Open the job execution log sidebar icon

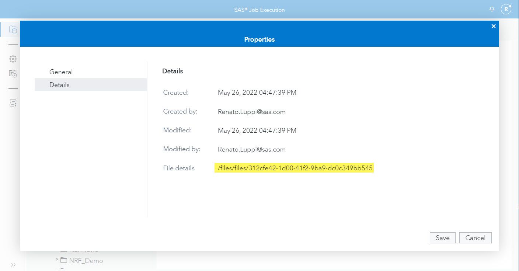click(13, 103)
